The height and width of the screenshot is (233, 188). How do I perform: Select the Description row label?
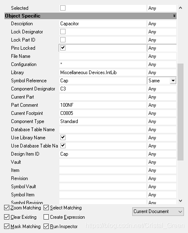tap(22, 24)
